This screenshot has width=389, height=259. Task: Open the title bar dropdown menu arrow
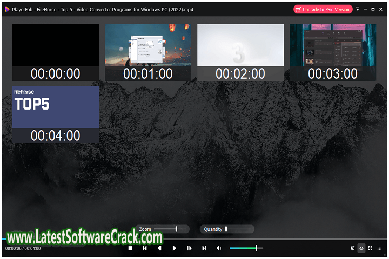pos(358,9)
